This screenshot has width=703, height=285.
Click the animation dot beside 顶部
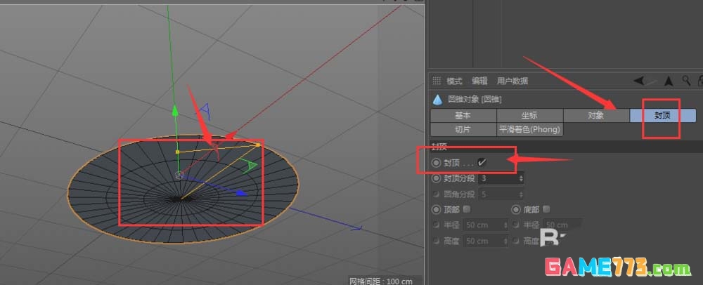click(437, 209)
